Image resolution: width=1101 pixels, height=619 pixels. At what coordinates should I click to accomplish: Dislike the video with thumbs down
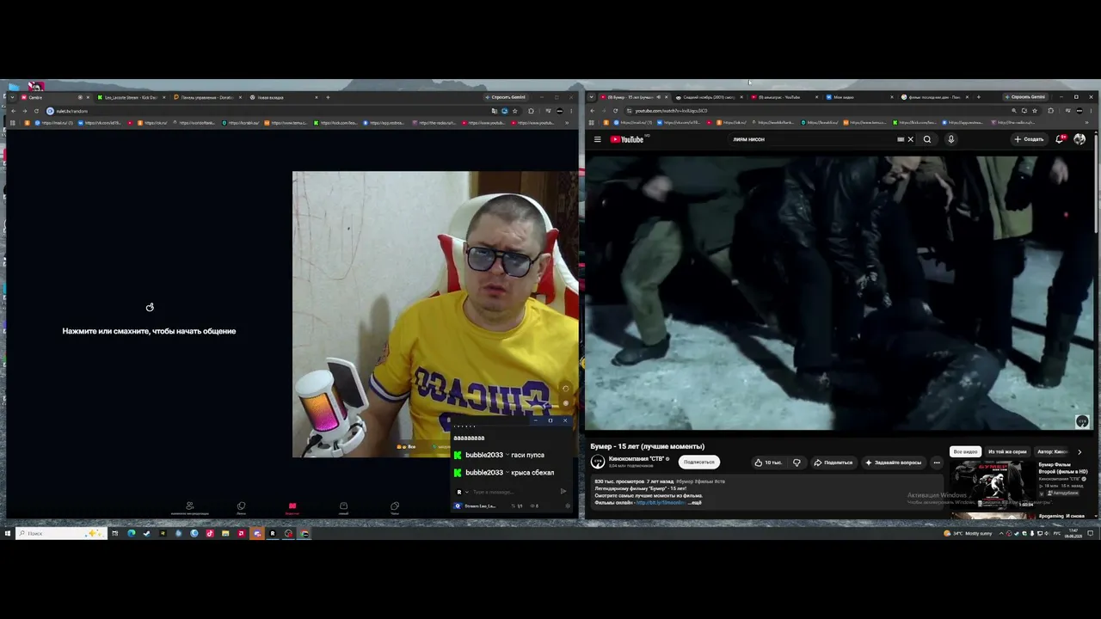tap(797, 463)
